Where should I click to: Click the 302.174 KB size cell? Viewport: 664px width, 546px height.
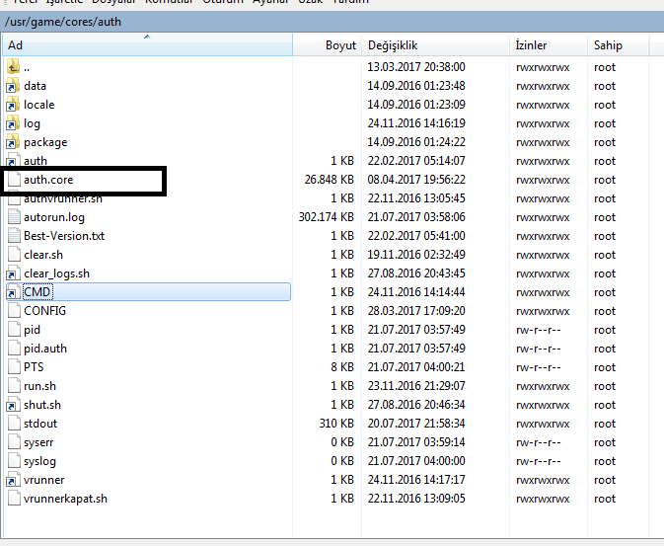coord(326,217)
